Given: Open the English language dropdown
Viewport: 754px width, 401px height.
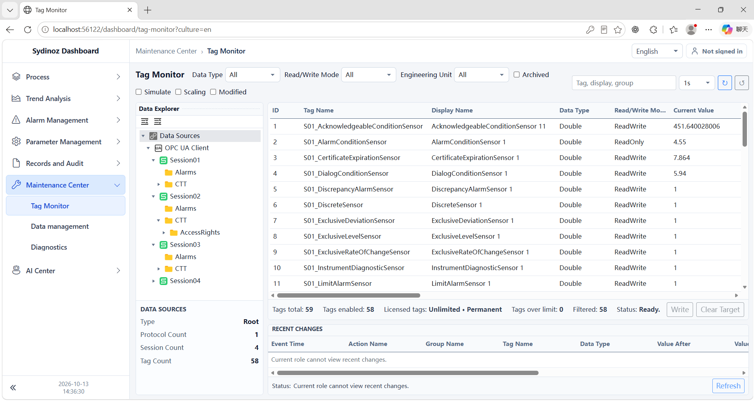Looking at the screenshot, I should 657,51.
